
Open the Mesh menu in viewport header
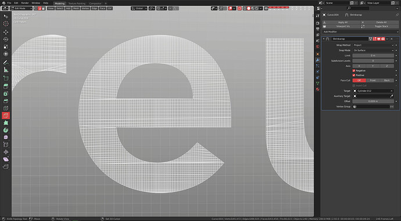[76, 9]
